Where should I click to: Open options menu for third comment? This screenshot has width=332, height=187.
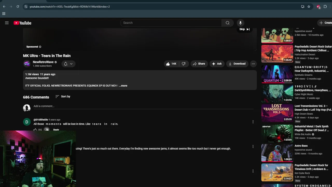coord(253,171)
